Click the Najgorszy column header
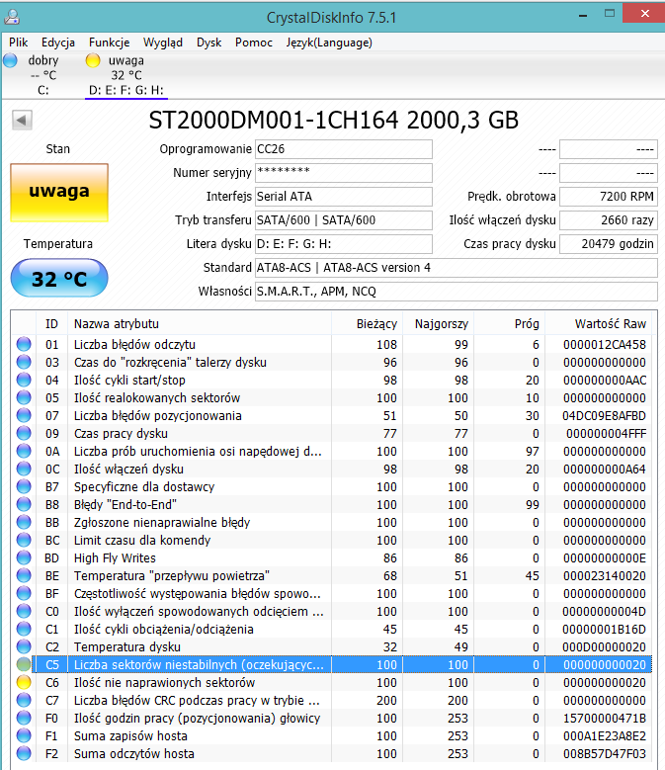Screen dimensions: 665x770 coord(438,323)
